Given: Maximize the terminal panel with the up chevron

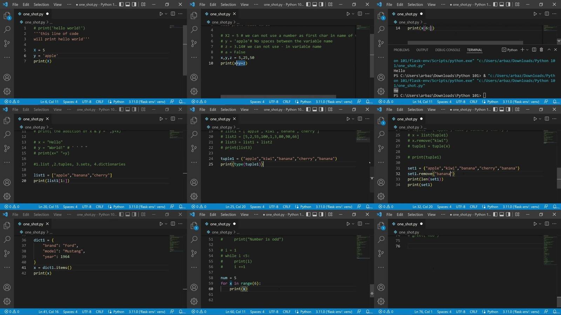Looking at the screenshot, I should coord(549,50).
